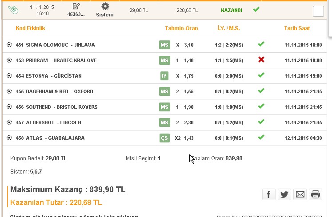Click the İ.Y. / M.S. column header
332x217 pixels.
tap(229, 28)
